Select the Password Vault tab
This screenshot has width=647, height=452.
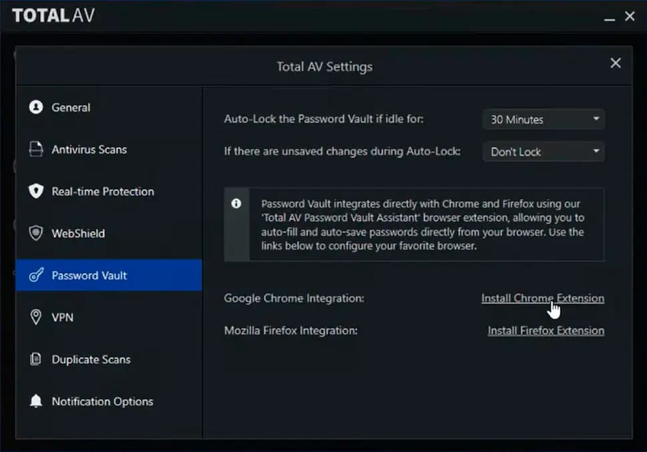tap(109, 275)
